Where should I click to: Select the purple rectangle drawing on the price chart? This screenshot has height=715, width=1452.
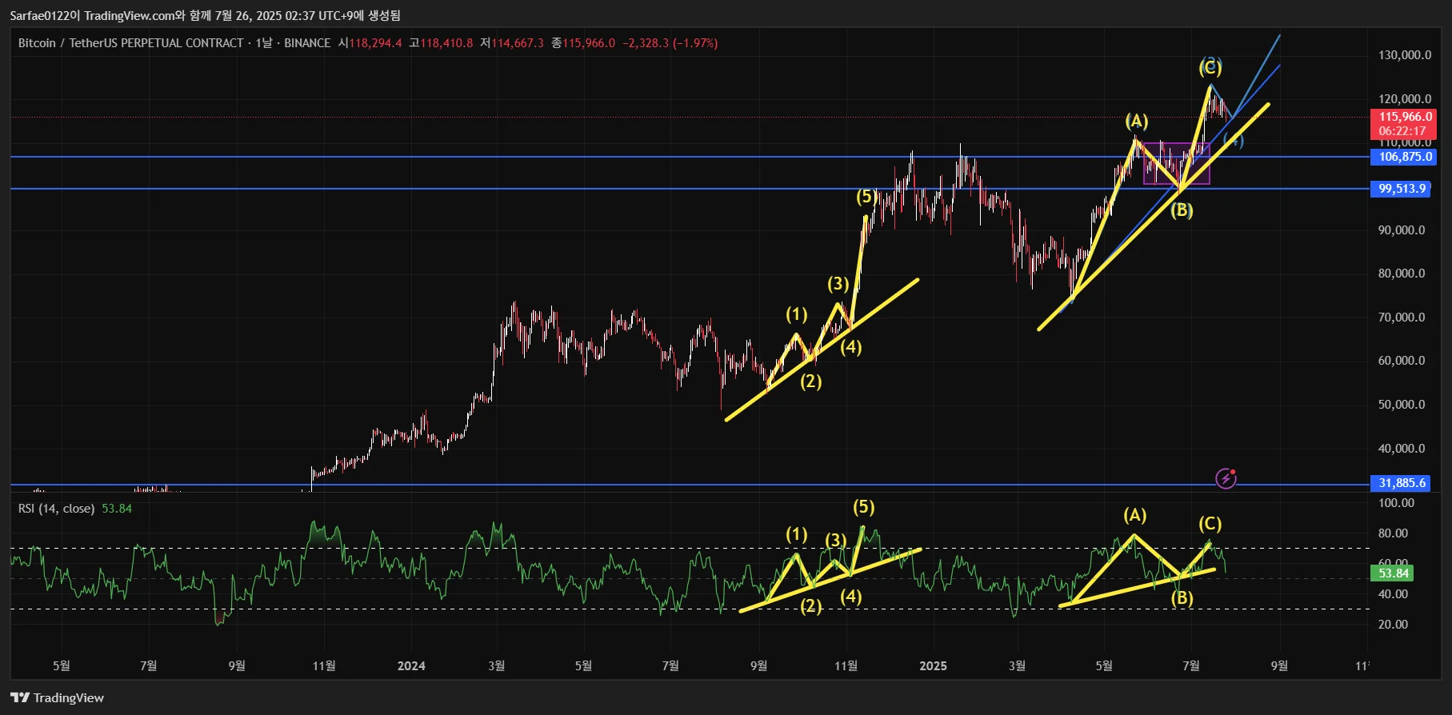click(x=1177, y=164)
